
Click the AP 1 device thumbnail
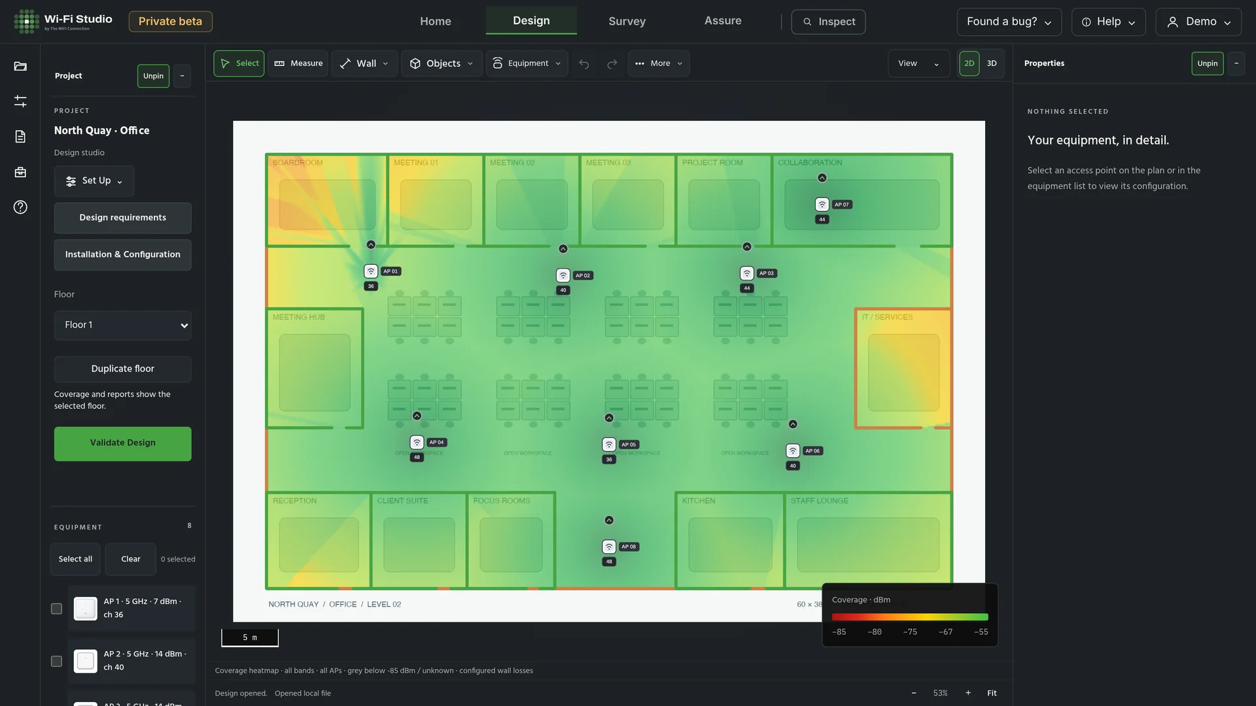85,609
